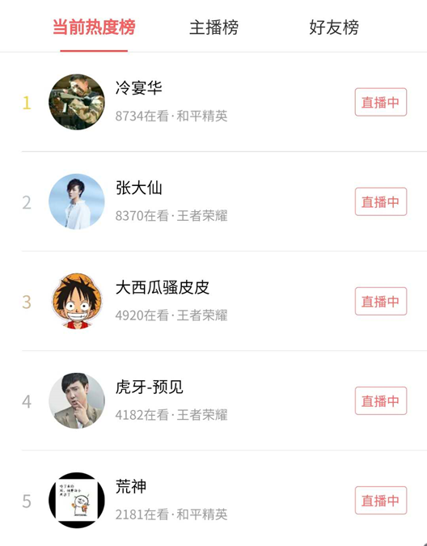Screen dimensions: 427x546
Task: Open the Luffy cartoon avatar
Action: click(x=77, y=301)
